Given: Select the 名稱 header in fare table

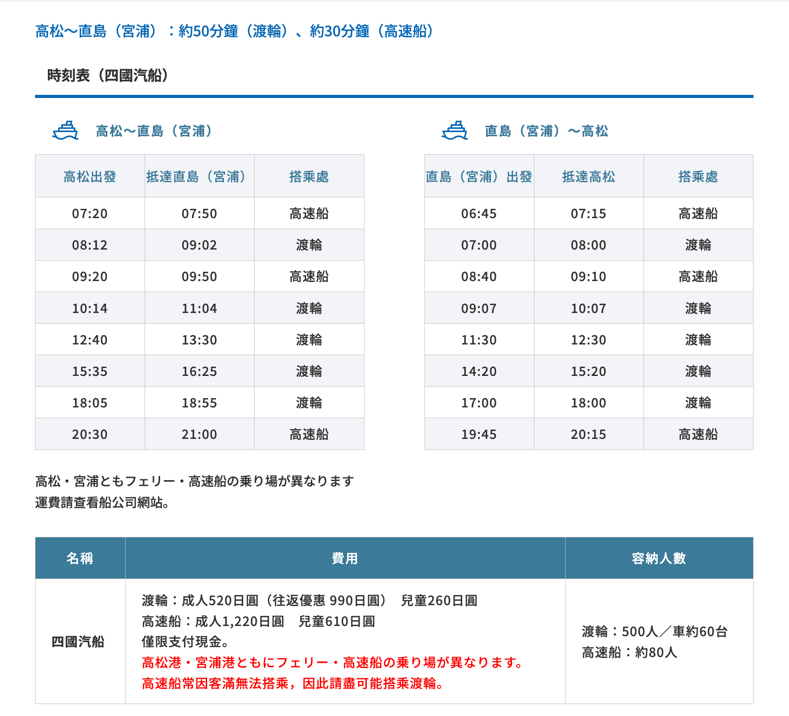Looking at the screenshot, I should coord(80,558).
